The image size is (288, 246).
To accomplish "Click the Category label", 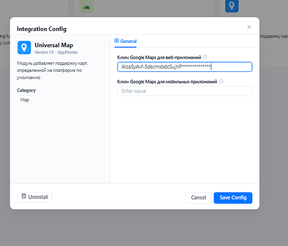I will [26, 91].
